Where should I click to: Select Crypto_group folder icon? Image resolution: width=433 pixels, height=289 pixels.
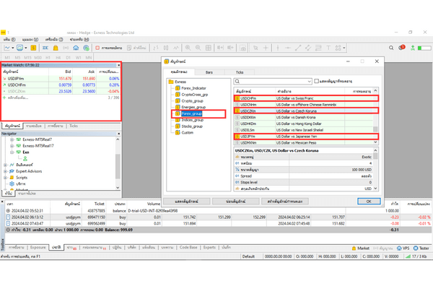click(x=178, y=100)
